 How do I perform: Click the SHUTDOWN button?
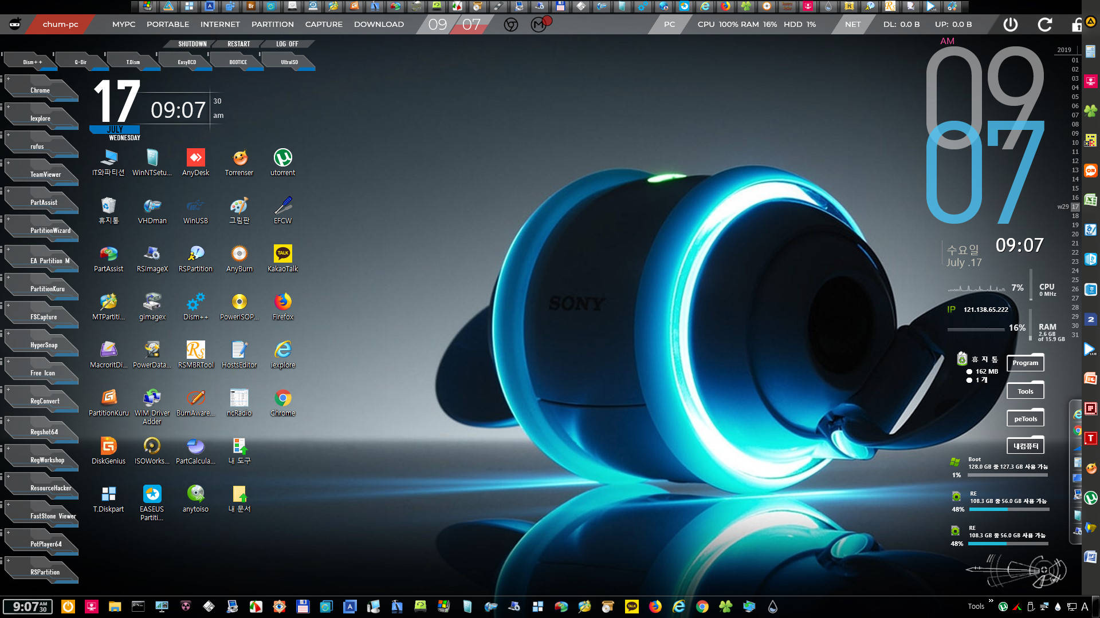(x=192, y=43)
